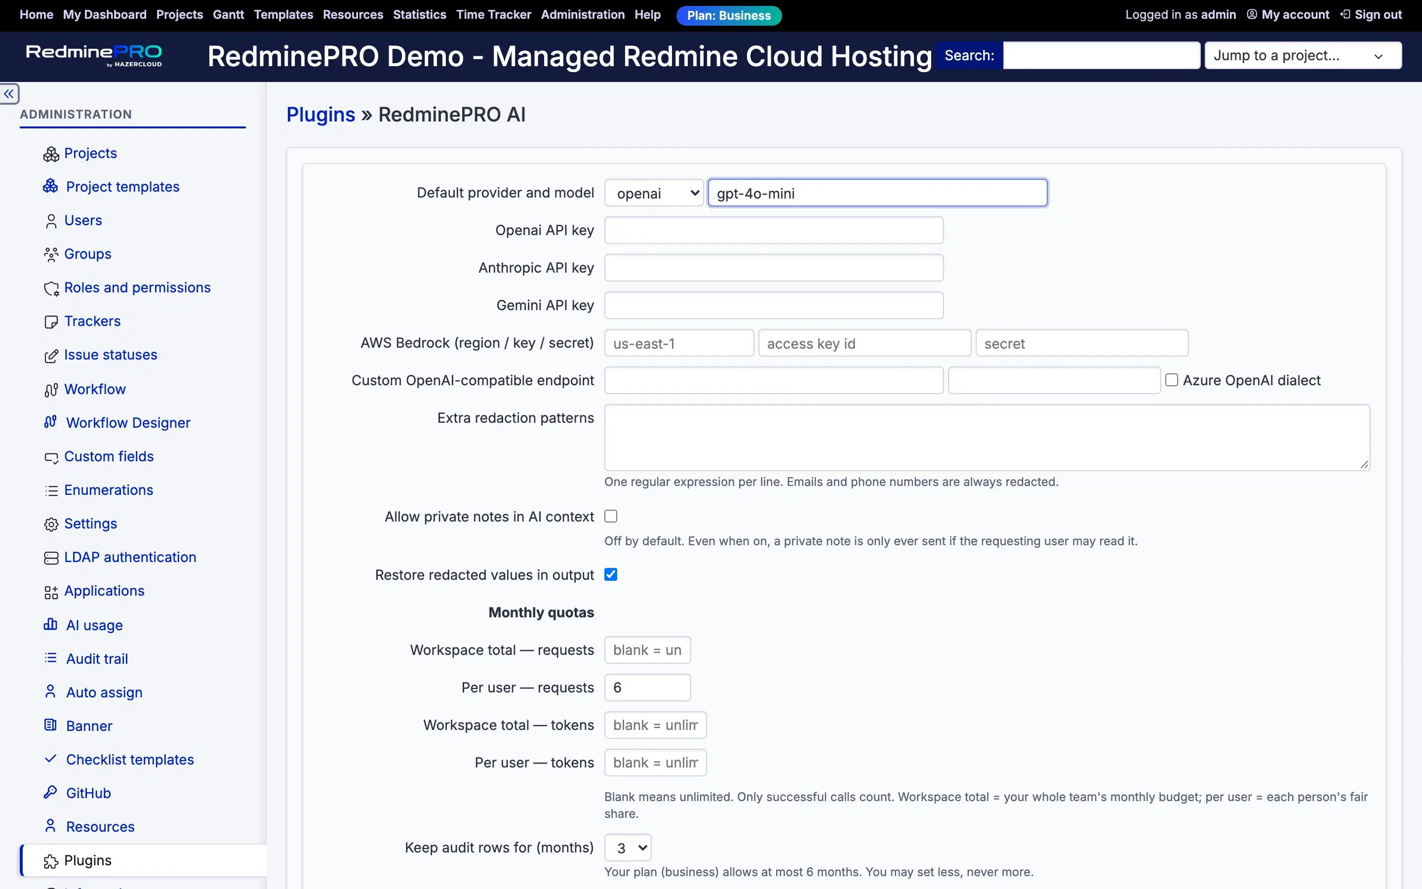Viewport: 1422px width, 889px height.
Task: Open Time Tracker in the top menu
Action: click(494, 15)
